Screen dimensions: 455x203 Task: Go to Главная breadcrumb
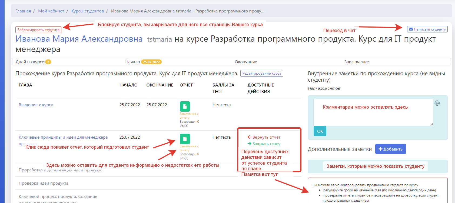(x=23, y=11)
